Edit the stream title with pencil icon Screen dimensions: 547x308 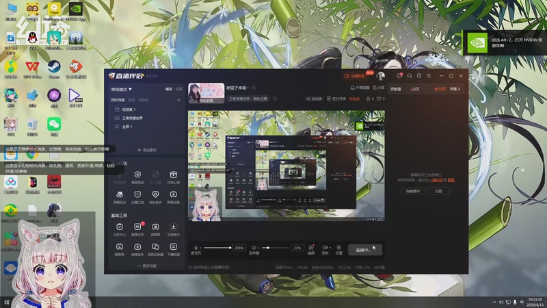[254, 88]
